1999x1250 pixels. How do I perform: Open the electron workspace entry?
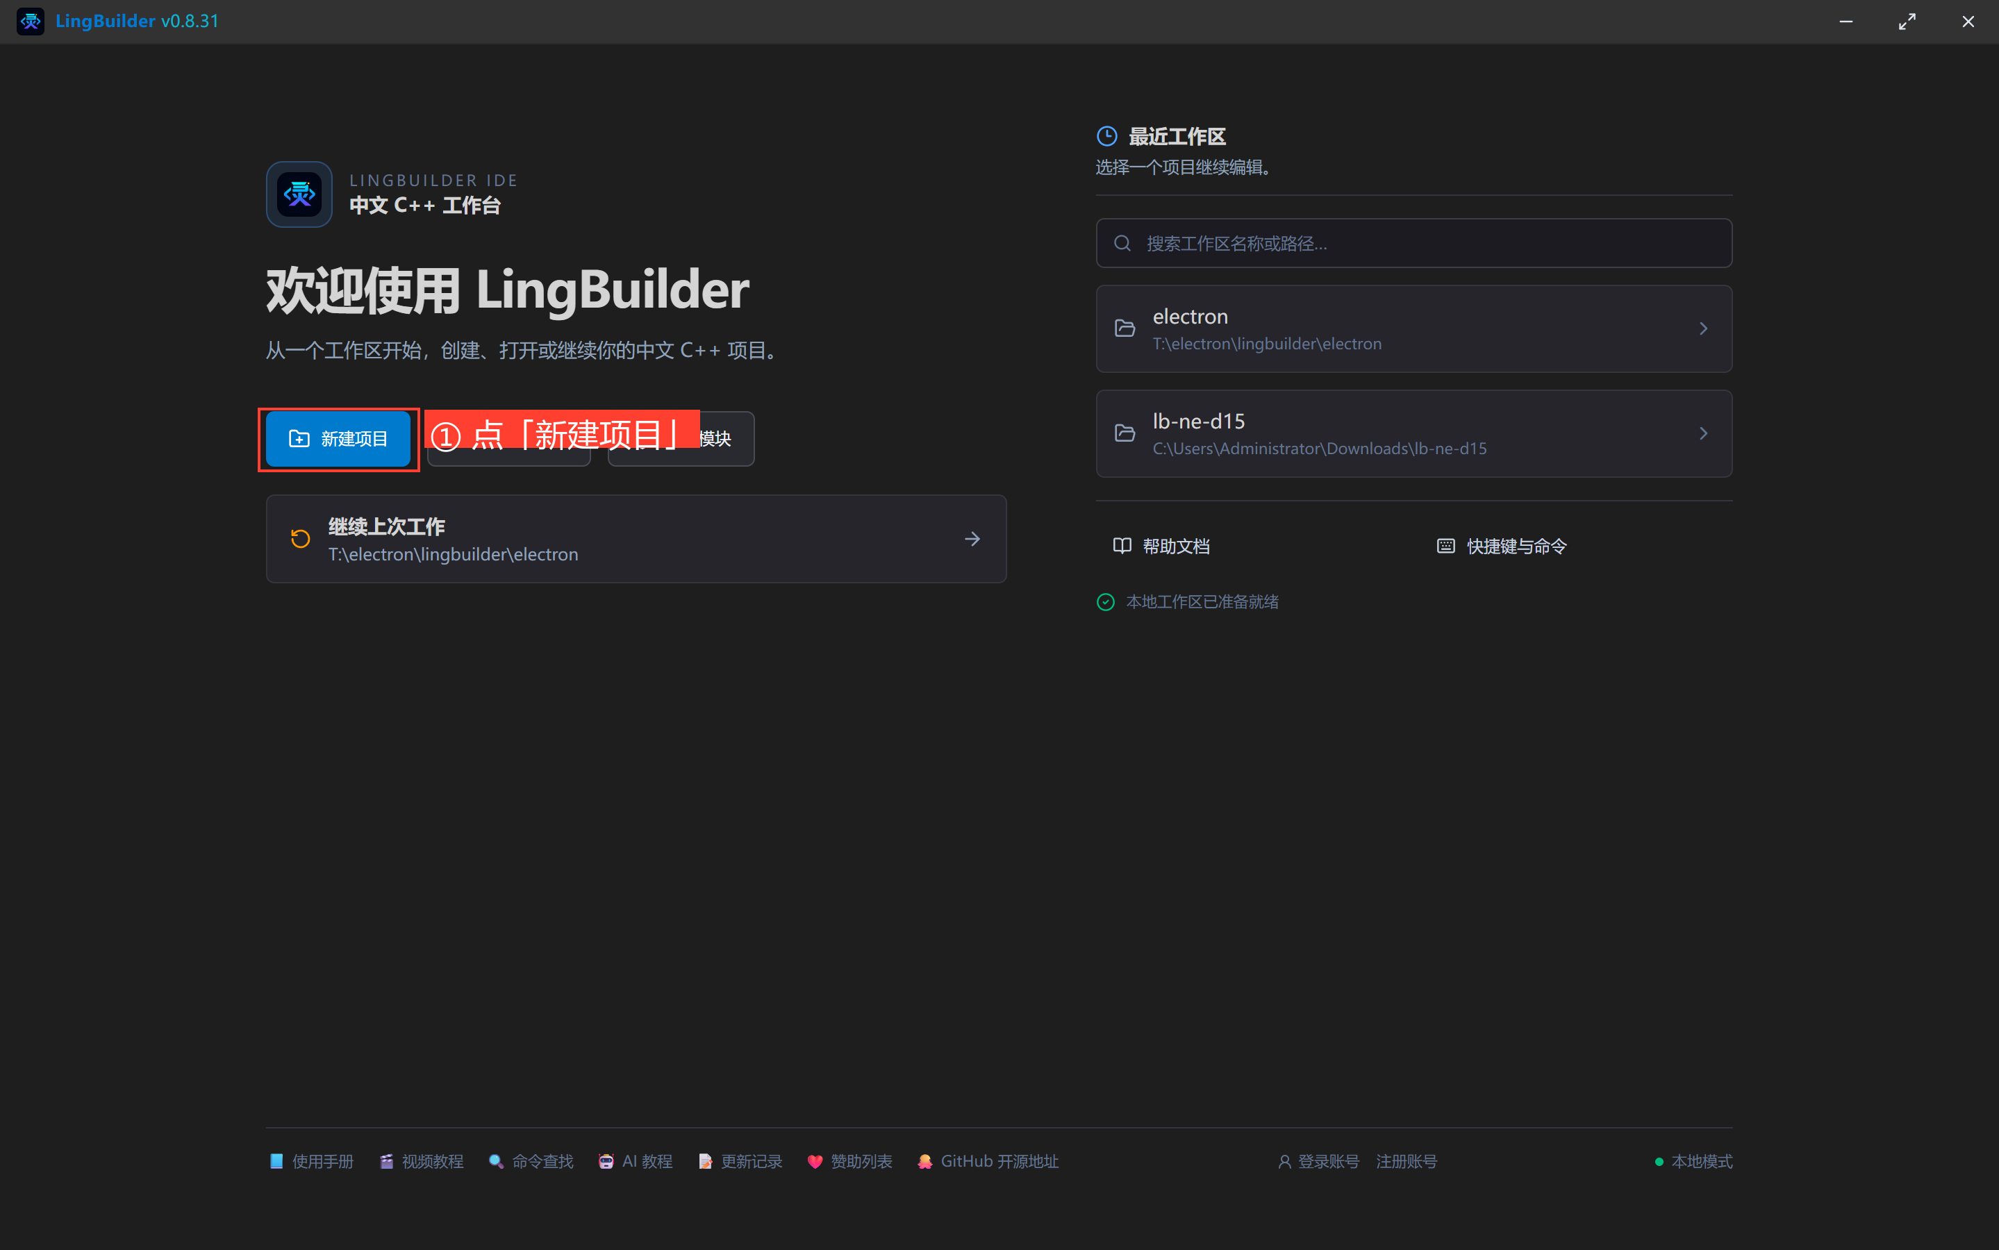[x=1413, y=329]
